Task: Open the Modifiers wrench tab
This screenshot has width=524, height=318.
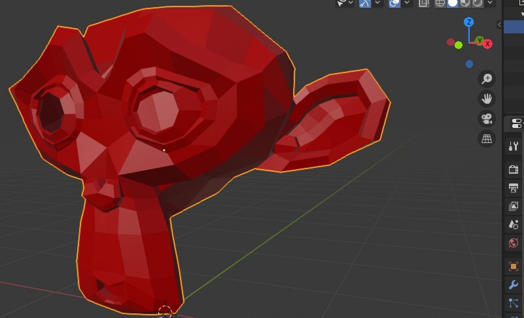Action: pyautogui.click(x=514, y=285)
